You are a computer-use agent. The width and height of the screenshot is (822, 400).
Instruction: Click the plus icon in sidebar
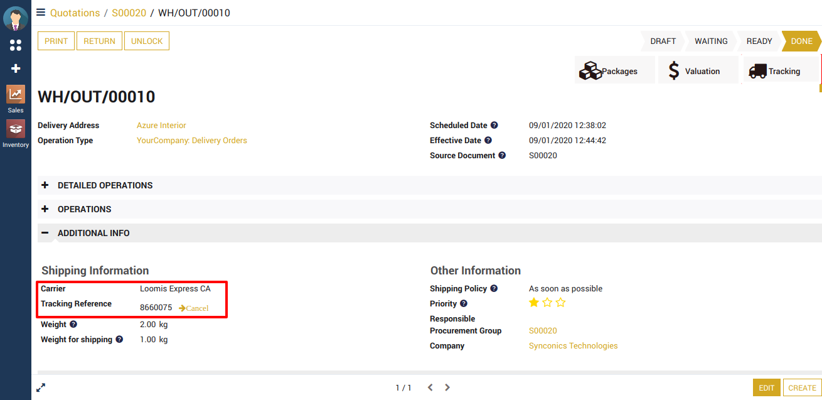(x=16, y=68)
